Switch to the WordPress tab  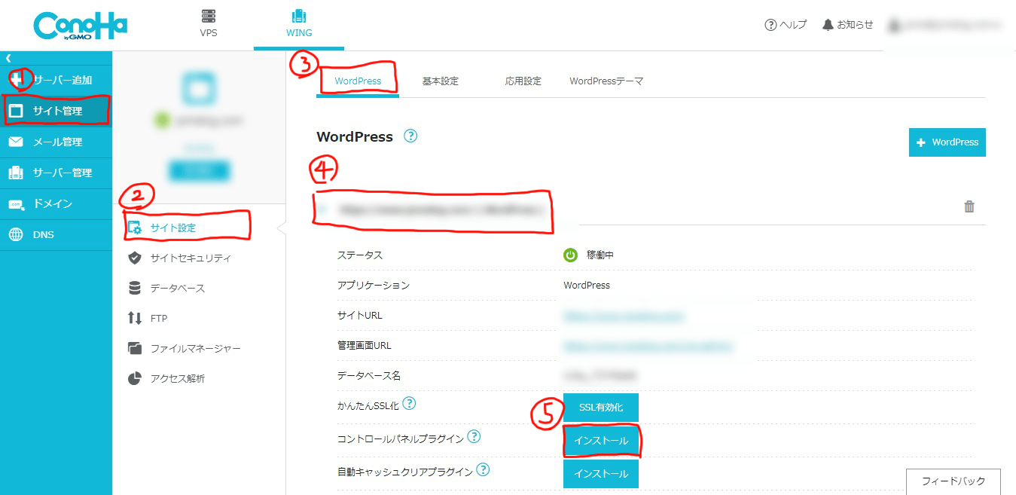358,81
